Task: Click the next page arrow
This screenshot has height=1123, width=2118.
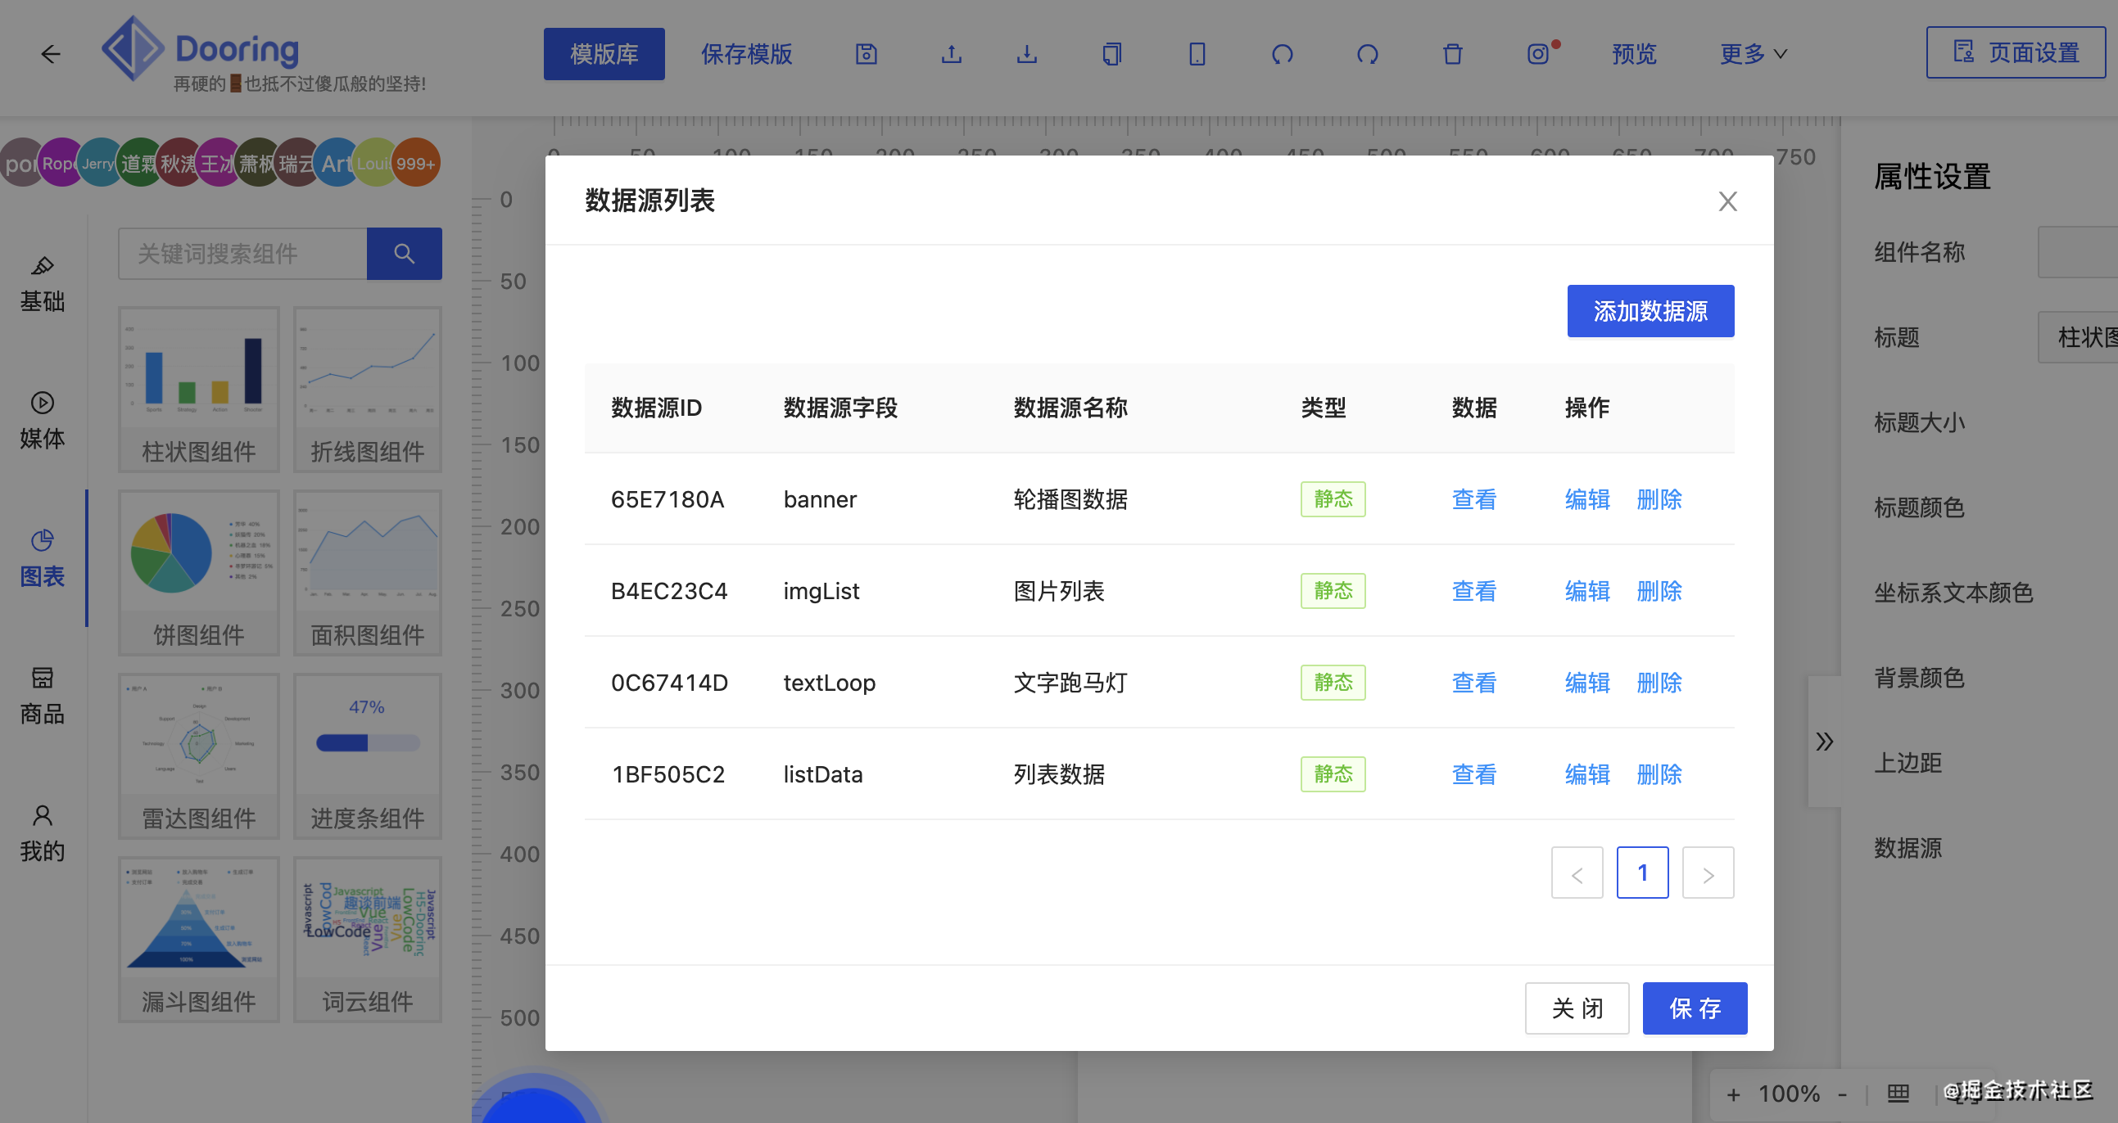Action: coord(1708,873)
